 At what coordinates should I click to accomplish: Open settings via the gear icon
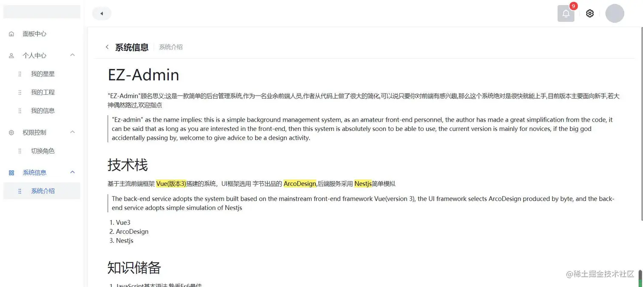[590, 14]
